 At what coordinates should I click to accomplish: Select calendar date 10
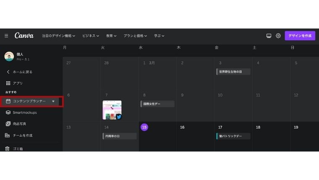coord(220,95)
